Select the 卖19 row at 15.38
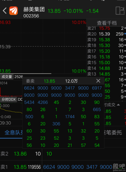This screenshot has height=172, width=126. pos(106,40)
